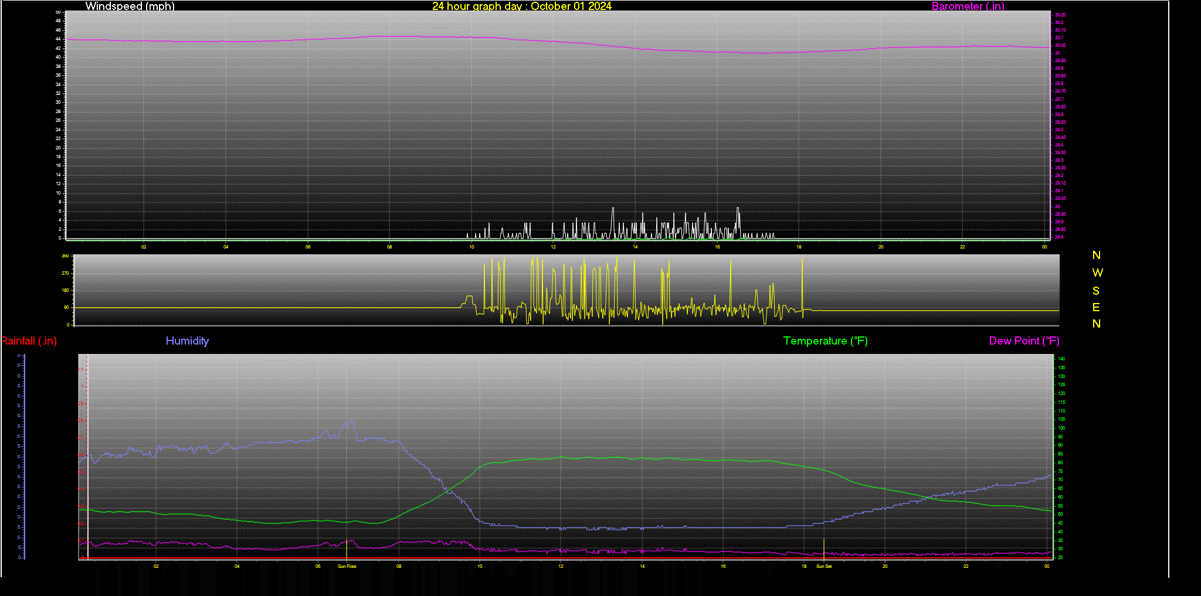
Task: Click the N compass letter directly below E
Action: click(x=1096, y=323)
